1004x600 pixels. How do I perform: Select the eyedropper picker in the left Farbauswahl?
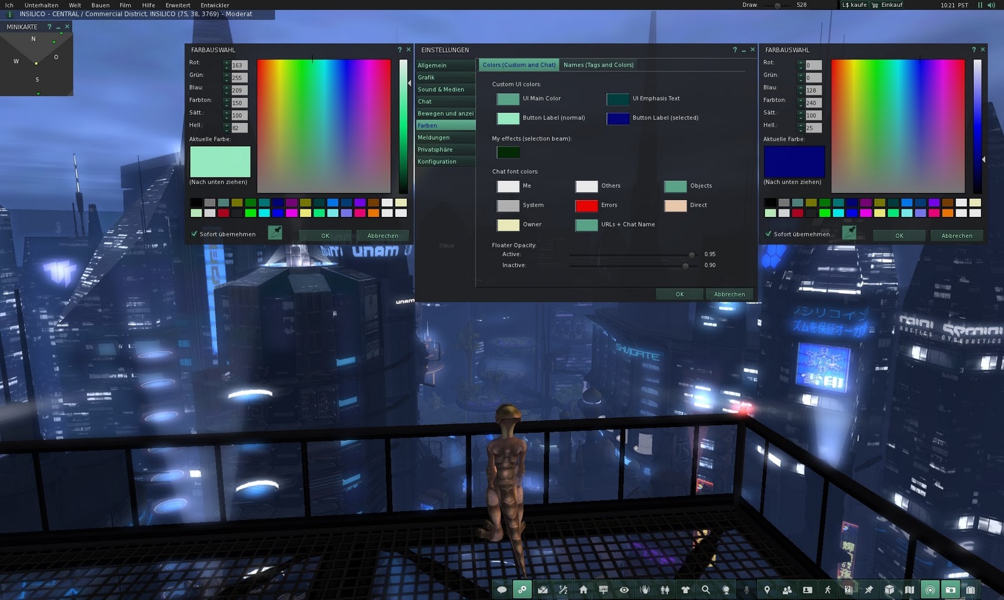point(274,232)
